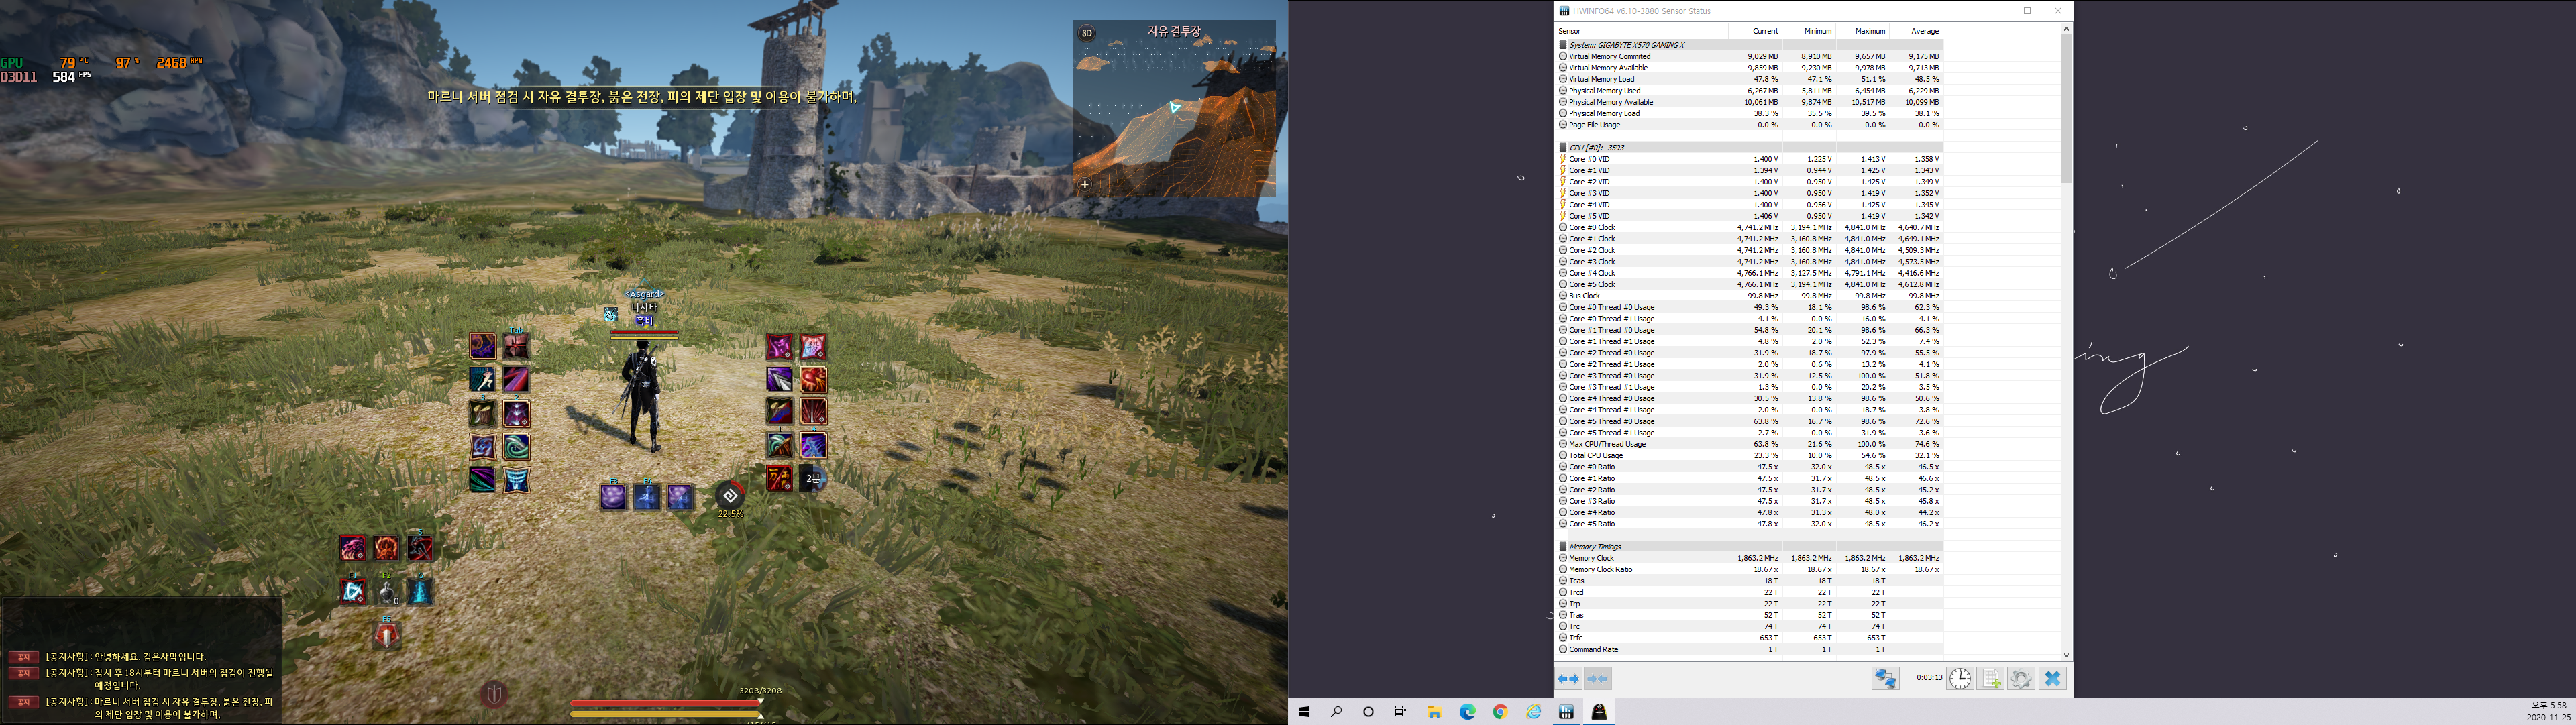Click the Maximum column header
Viewport: 2576px width, 725px height.
pyautogui.click(x=1862, y=31)
